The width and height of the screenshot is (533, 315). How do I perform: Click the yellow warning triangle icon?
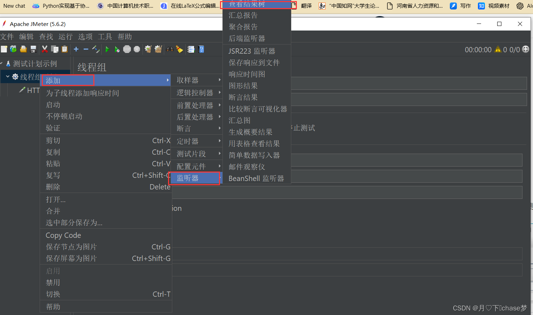[x=498, y=49]
